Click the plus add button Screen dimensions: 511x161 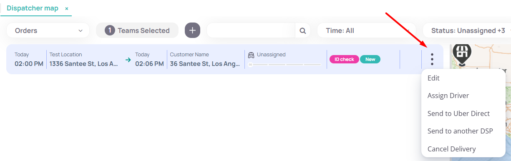[192, 30]
